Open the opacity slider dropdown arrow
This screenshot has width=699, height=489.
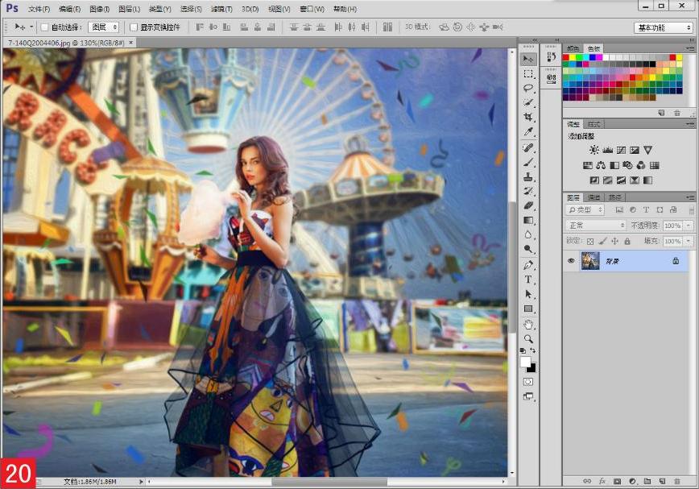coord(689,226)
